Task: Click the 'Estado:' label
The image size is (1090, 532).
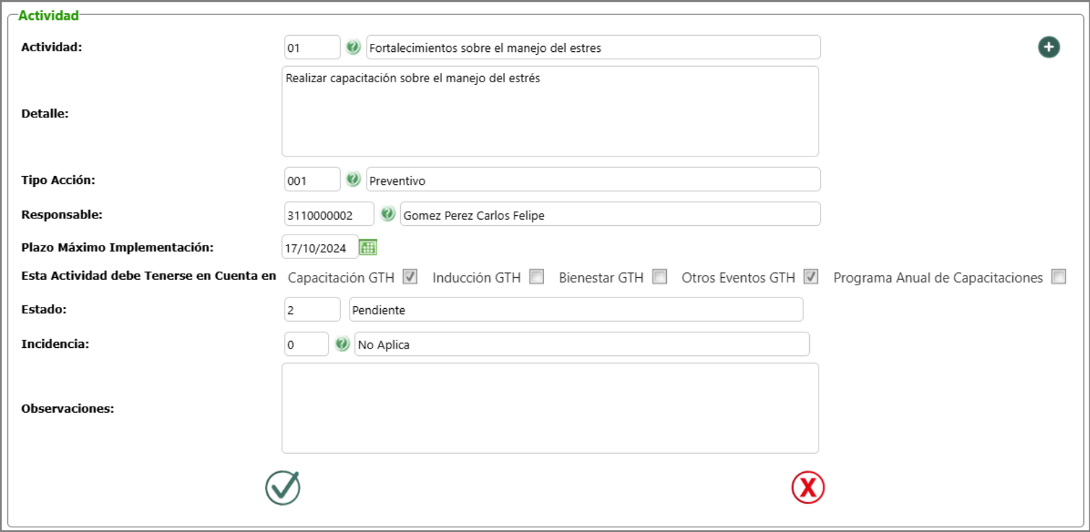Action: pos(44,309)
